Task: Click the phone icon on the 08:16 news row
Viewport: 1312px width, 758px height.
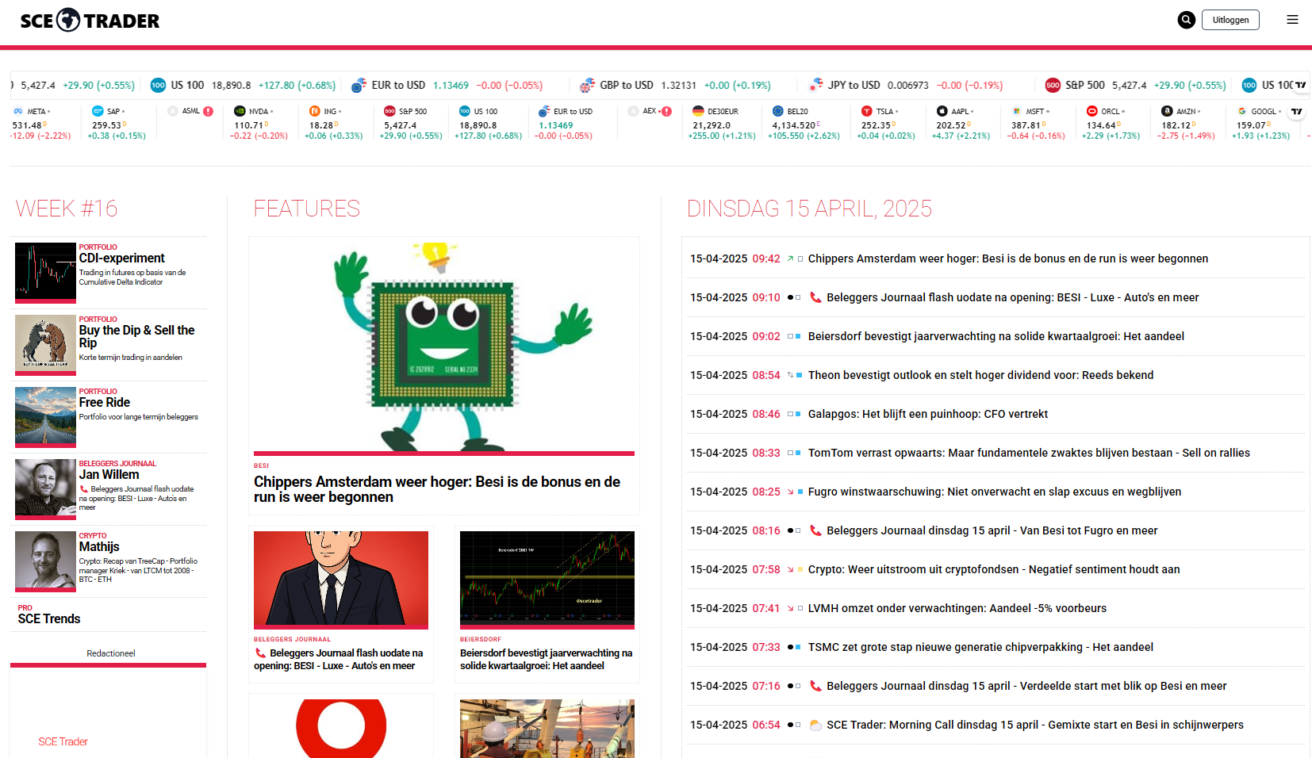Action: coord(815,530)
